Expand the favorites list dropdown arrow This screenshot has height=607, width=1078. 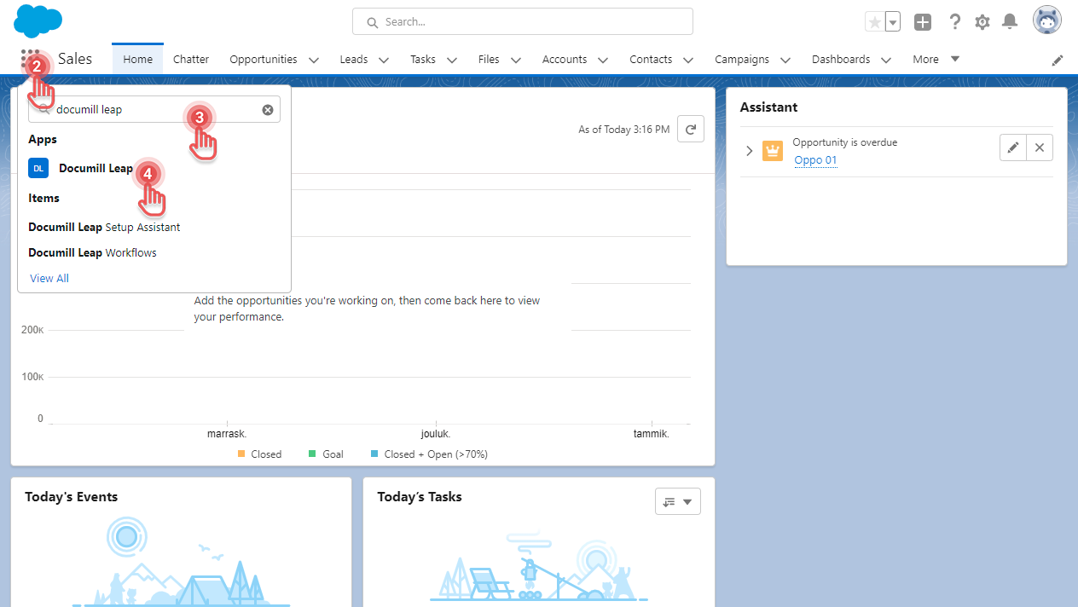click(892, 22)
